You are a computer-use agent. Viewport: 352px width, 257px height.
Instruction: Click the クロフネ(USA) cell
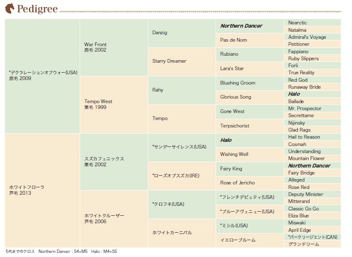pyautogui.click(x=182, y=205)
